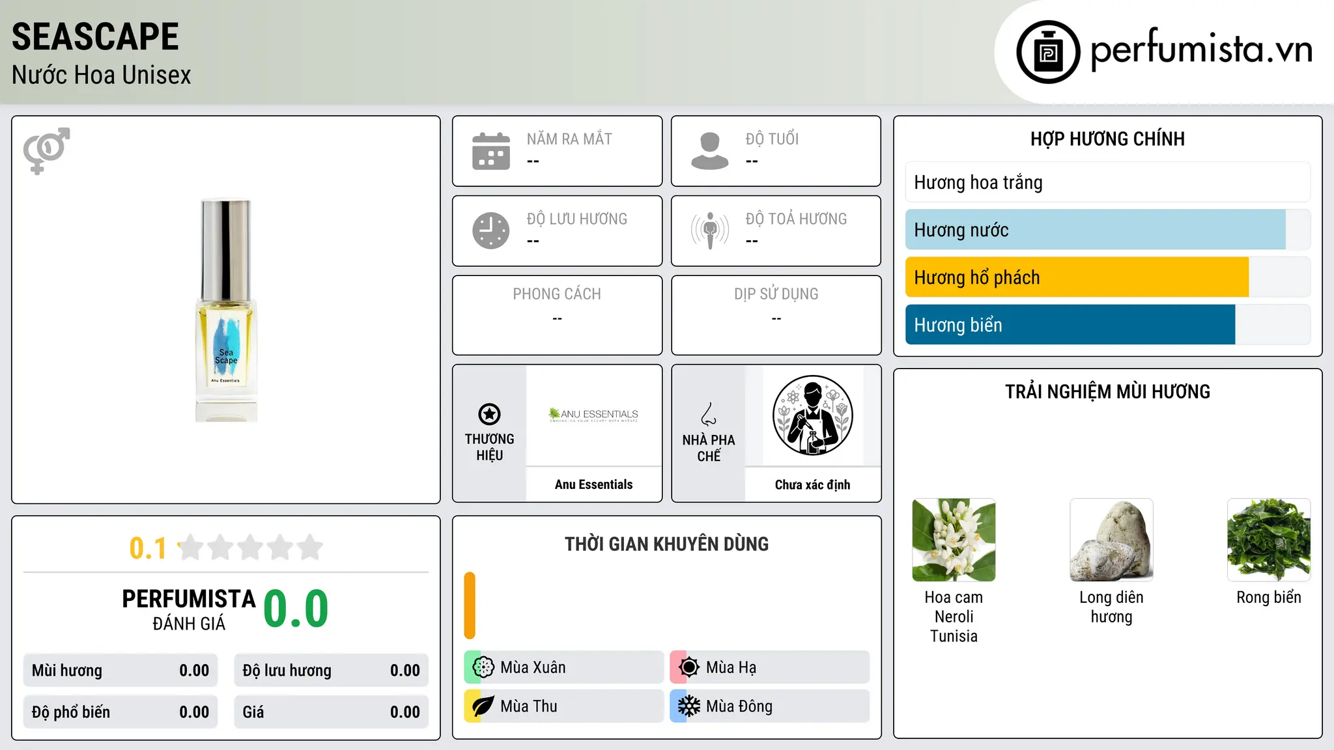Click the THỜI GIAN KHUYÊN DÙNG heading
The width and height of the screenshot is (1334, 750).
666,544
